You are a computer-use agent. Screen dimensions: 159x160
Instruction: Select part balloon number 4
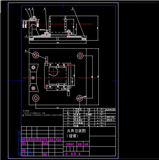45,9
